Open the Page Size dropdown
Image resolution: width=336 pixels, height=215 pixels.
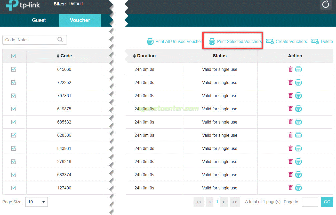36,202
